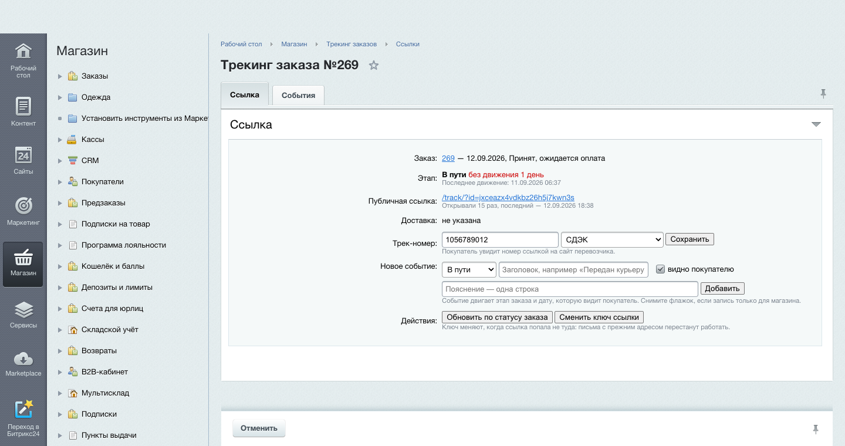Click the folder icon next to Одежда
Image resolution: width=845 pixels, height=446 pixels.
73,97
